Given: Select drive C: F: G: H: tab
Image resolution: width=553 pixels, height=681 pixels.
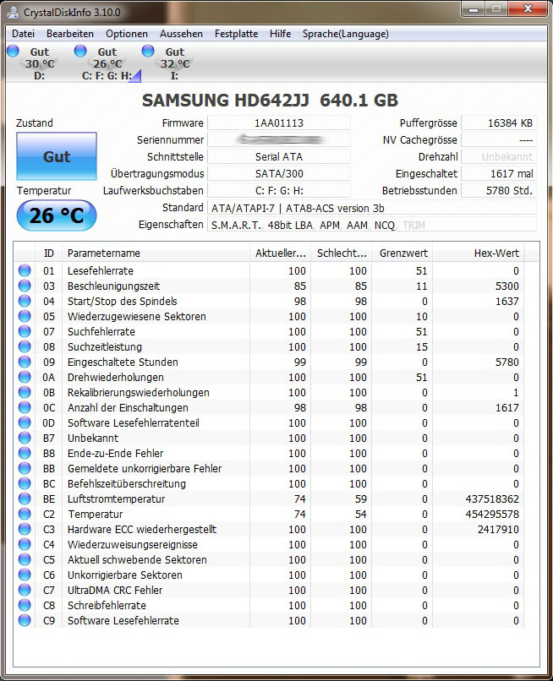Looking at the screenshot, I should point(107,63).
